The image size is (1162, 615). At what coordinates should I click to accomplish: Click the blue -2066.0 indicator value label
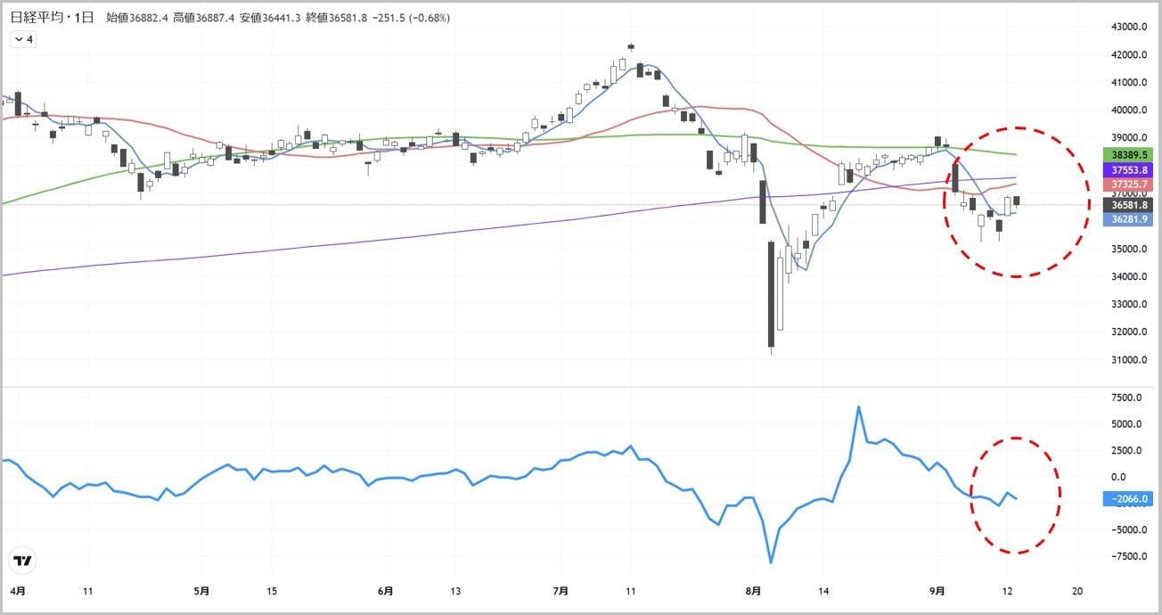coord(1127,499)
